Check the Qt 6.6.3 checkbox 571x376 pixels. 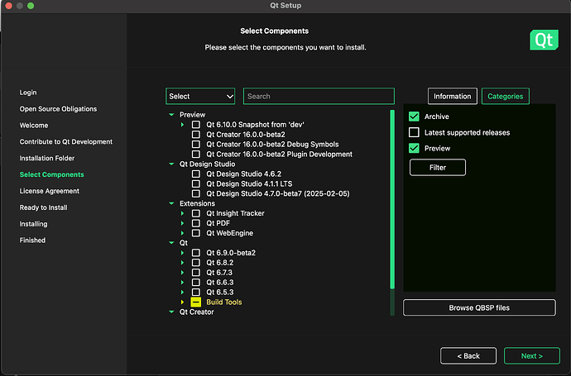[x=196, y=282]
